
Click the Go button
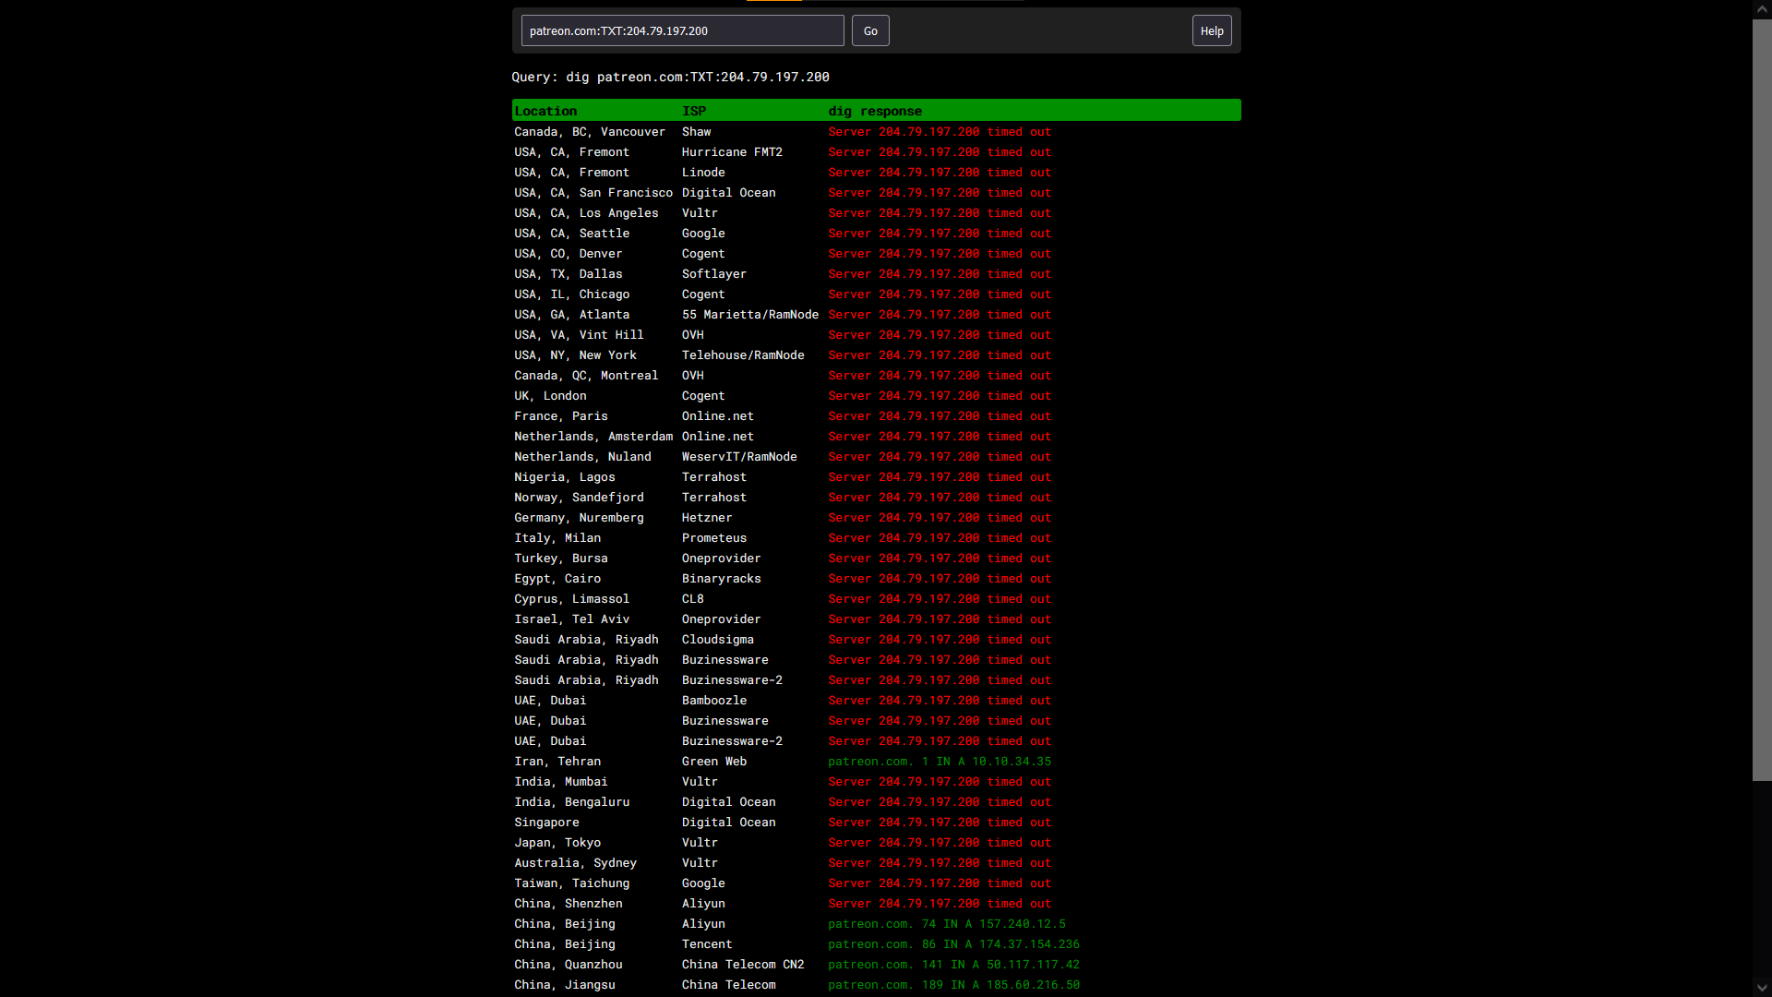point(869,30)
